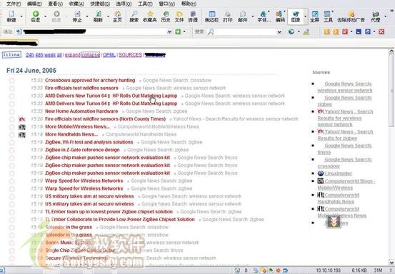This screenshot has height=274, width=395.
Task: Click the page vertical scrollbar thumb
Action: 391,91
